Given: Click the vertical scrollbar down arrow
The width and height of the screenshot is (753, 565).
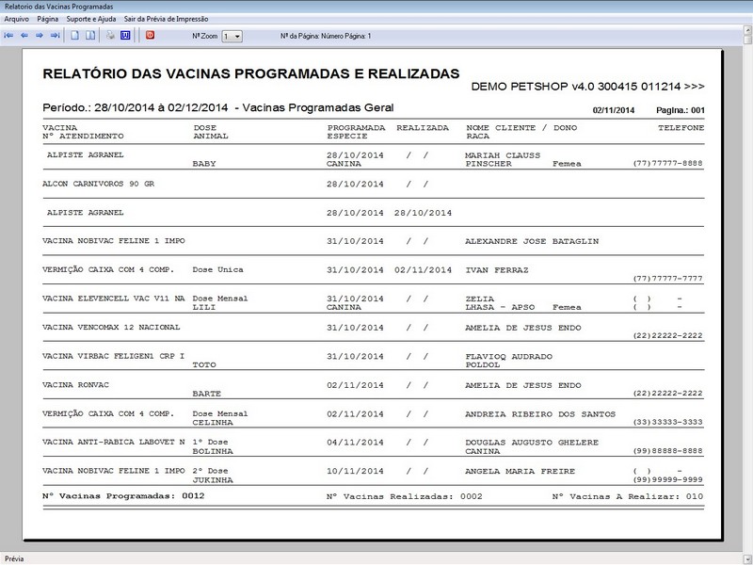Looking at the screenshot, I should pyautogui.click(x=747, y=558).
